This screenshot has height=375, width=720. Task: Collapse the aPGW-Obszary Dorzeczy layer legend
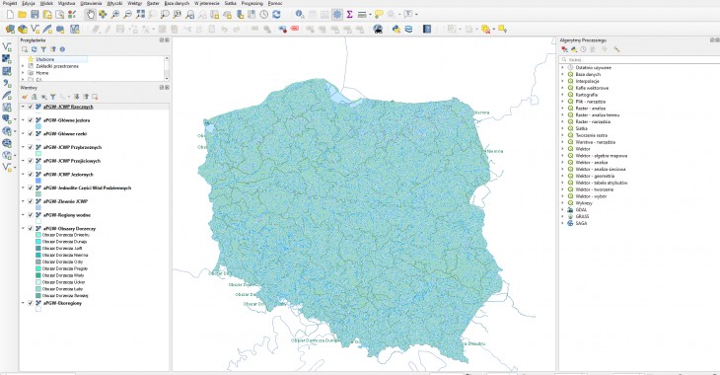coord(23,228)
